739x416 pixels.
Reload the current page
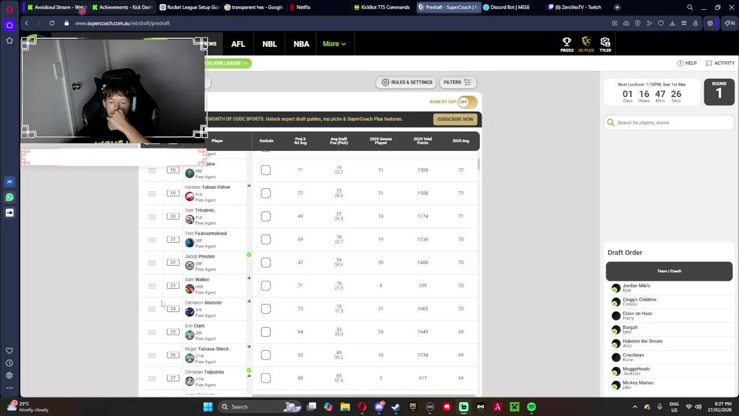point(52,23)
